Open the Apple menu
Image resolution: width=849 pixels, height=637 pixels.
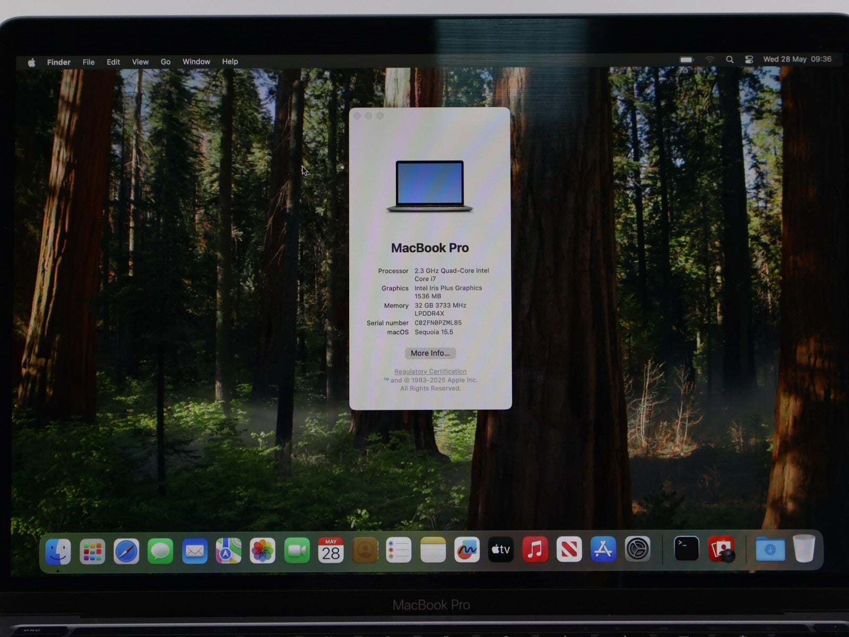(x=32, y=62)
